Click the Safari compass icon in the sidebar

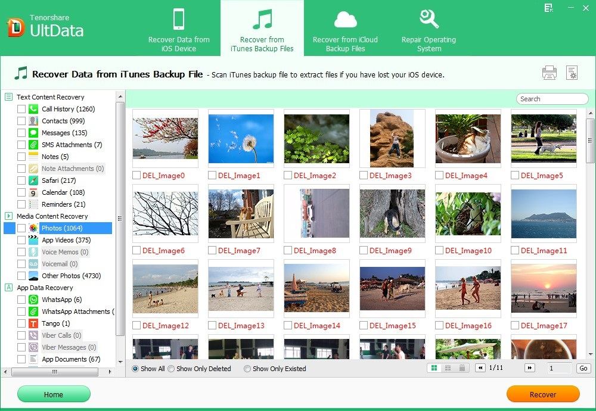click(x=33, y=180)
